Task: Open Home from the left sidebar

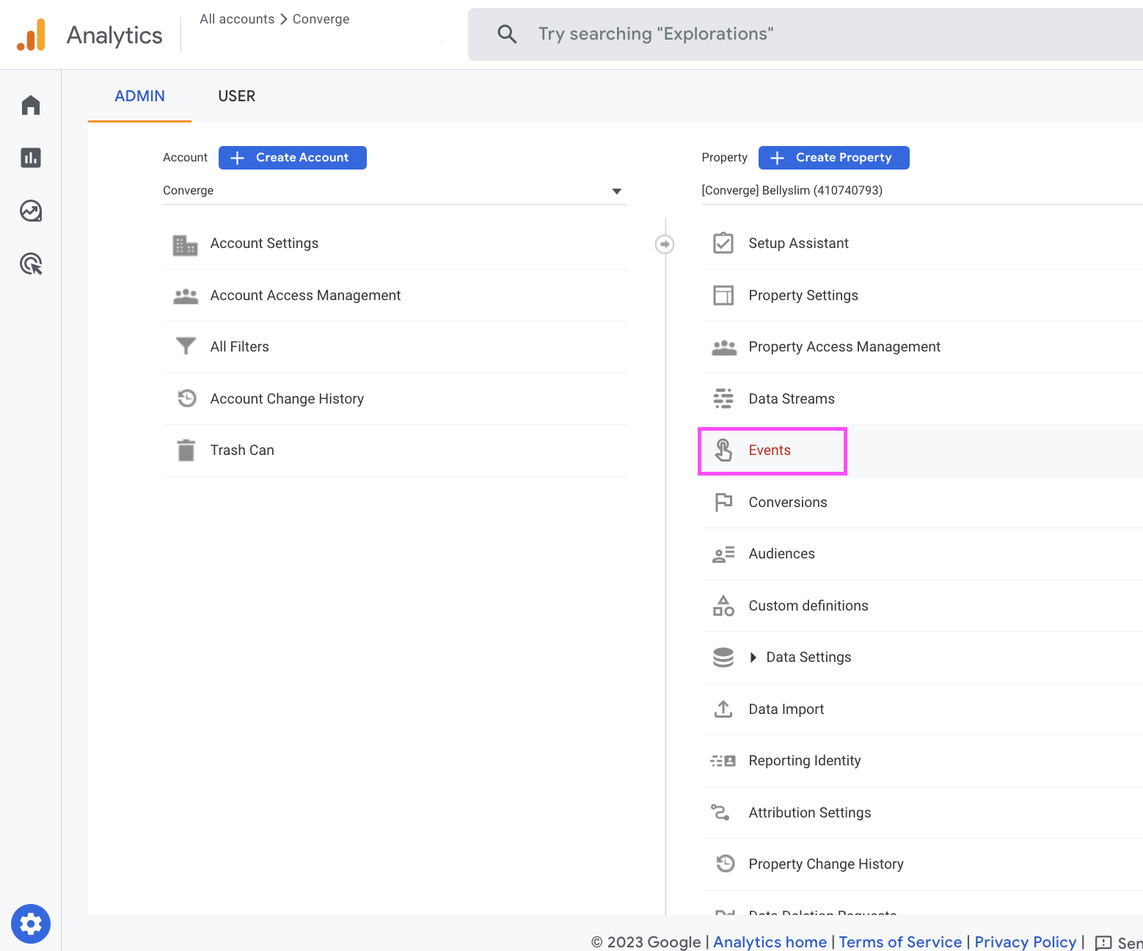Action: [31, 106]
